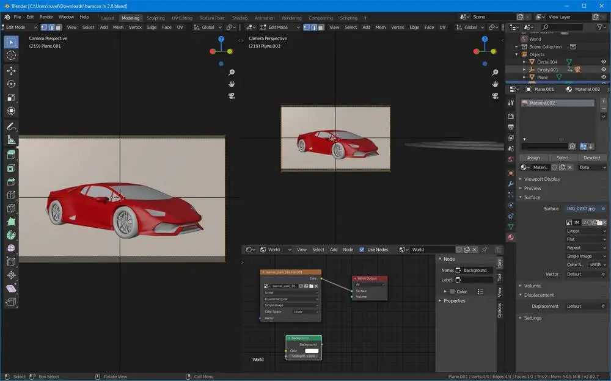Open the Render menu
611x381 pixels.
point(46,17)
